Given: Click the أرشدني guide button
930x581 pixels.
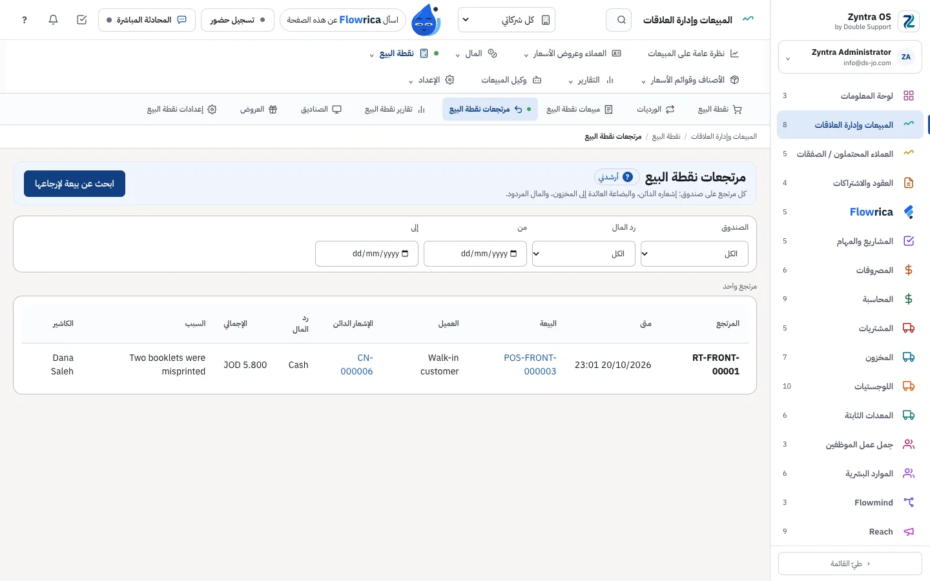Looking at the screenshot, I should click(617, 177).
